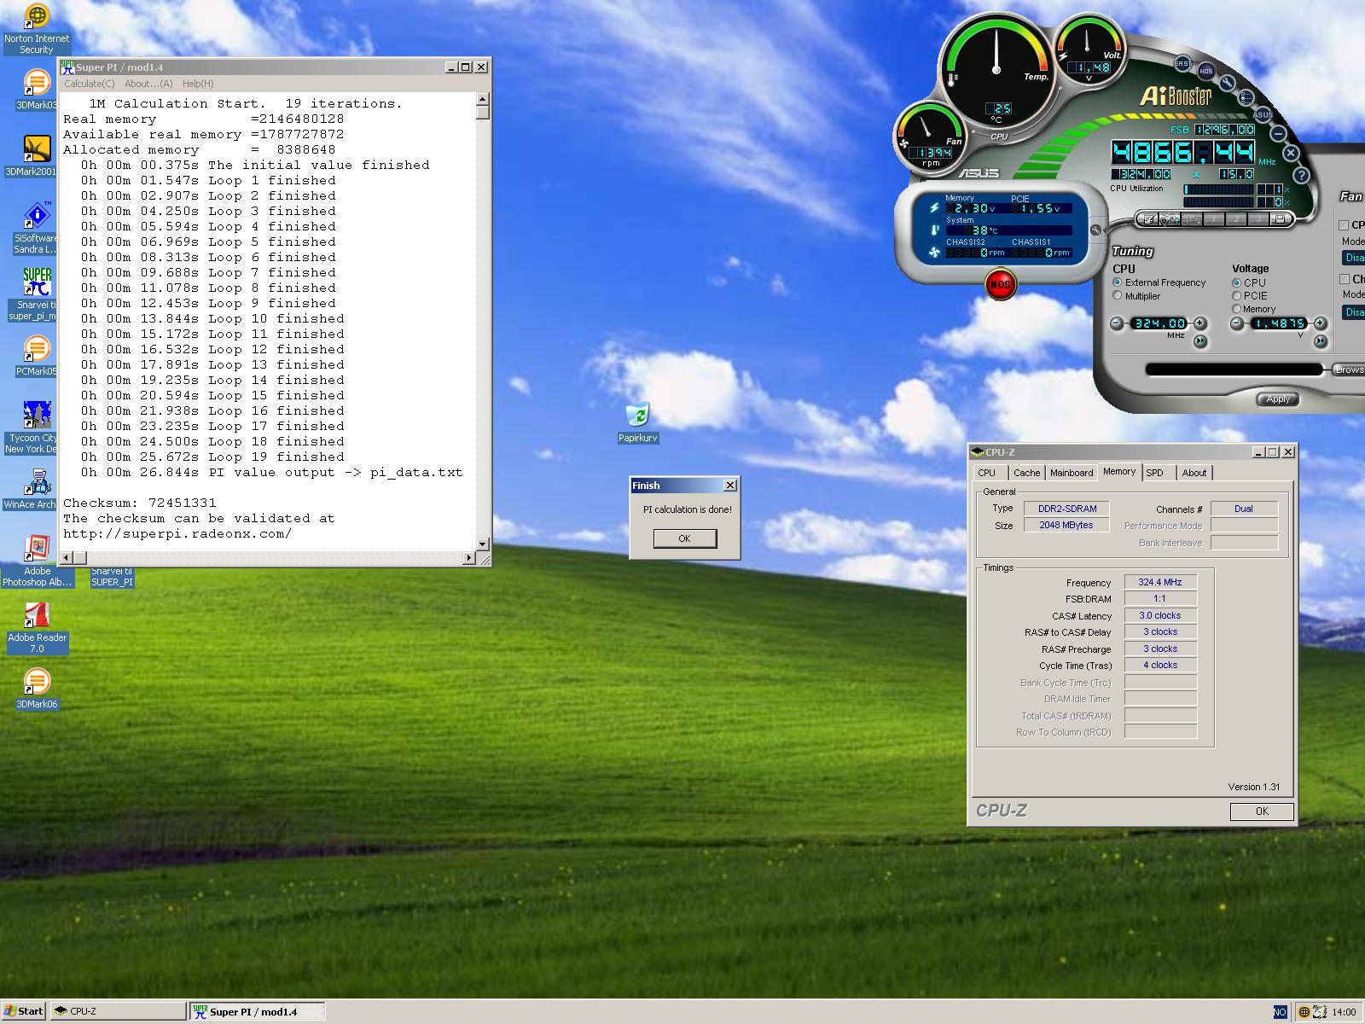Open the Start menu
Viewport: 1365px width, 1024px height.
point(23,1011)
